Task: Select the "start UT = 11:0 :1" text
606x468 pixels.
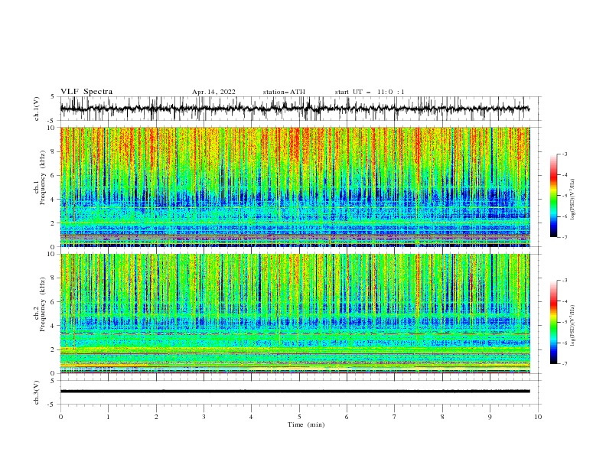Action: (370, 92)
